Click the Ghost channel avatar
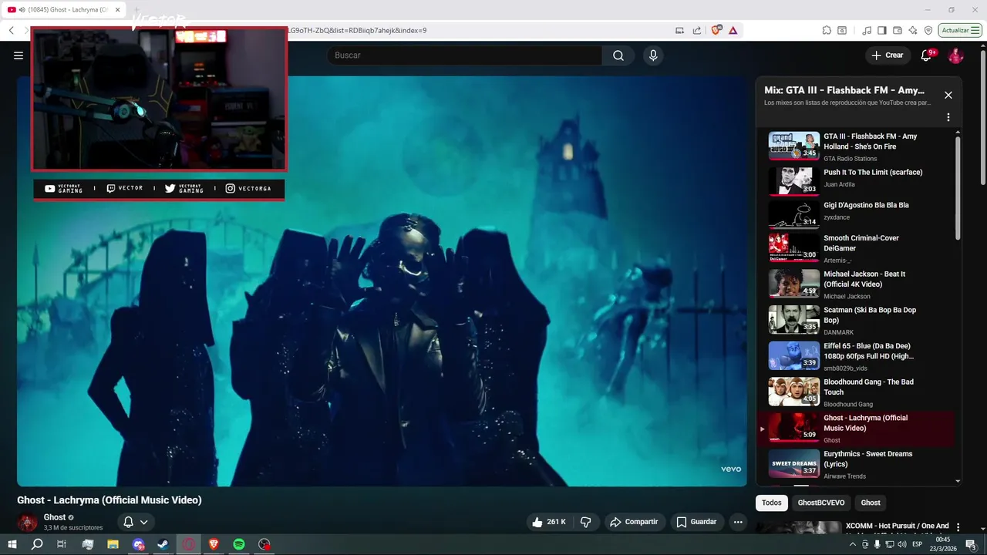Screen dimensions: 987x555 coord(28,523)
